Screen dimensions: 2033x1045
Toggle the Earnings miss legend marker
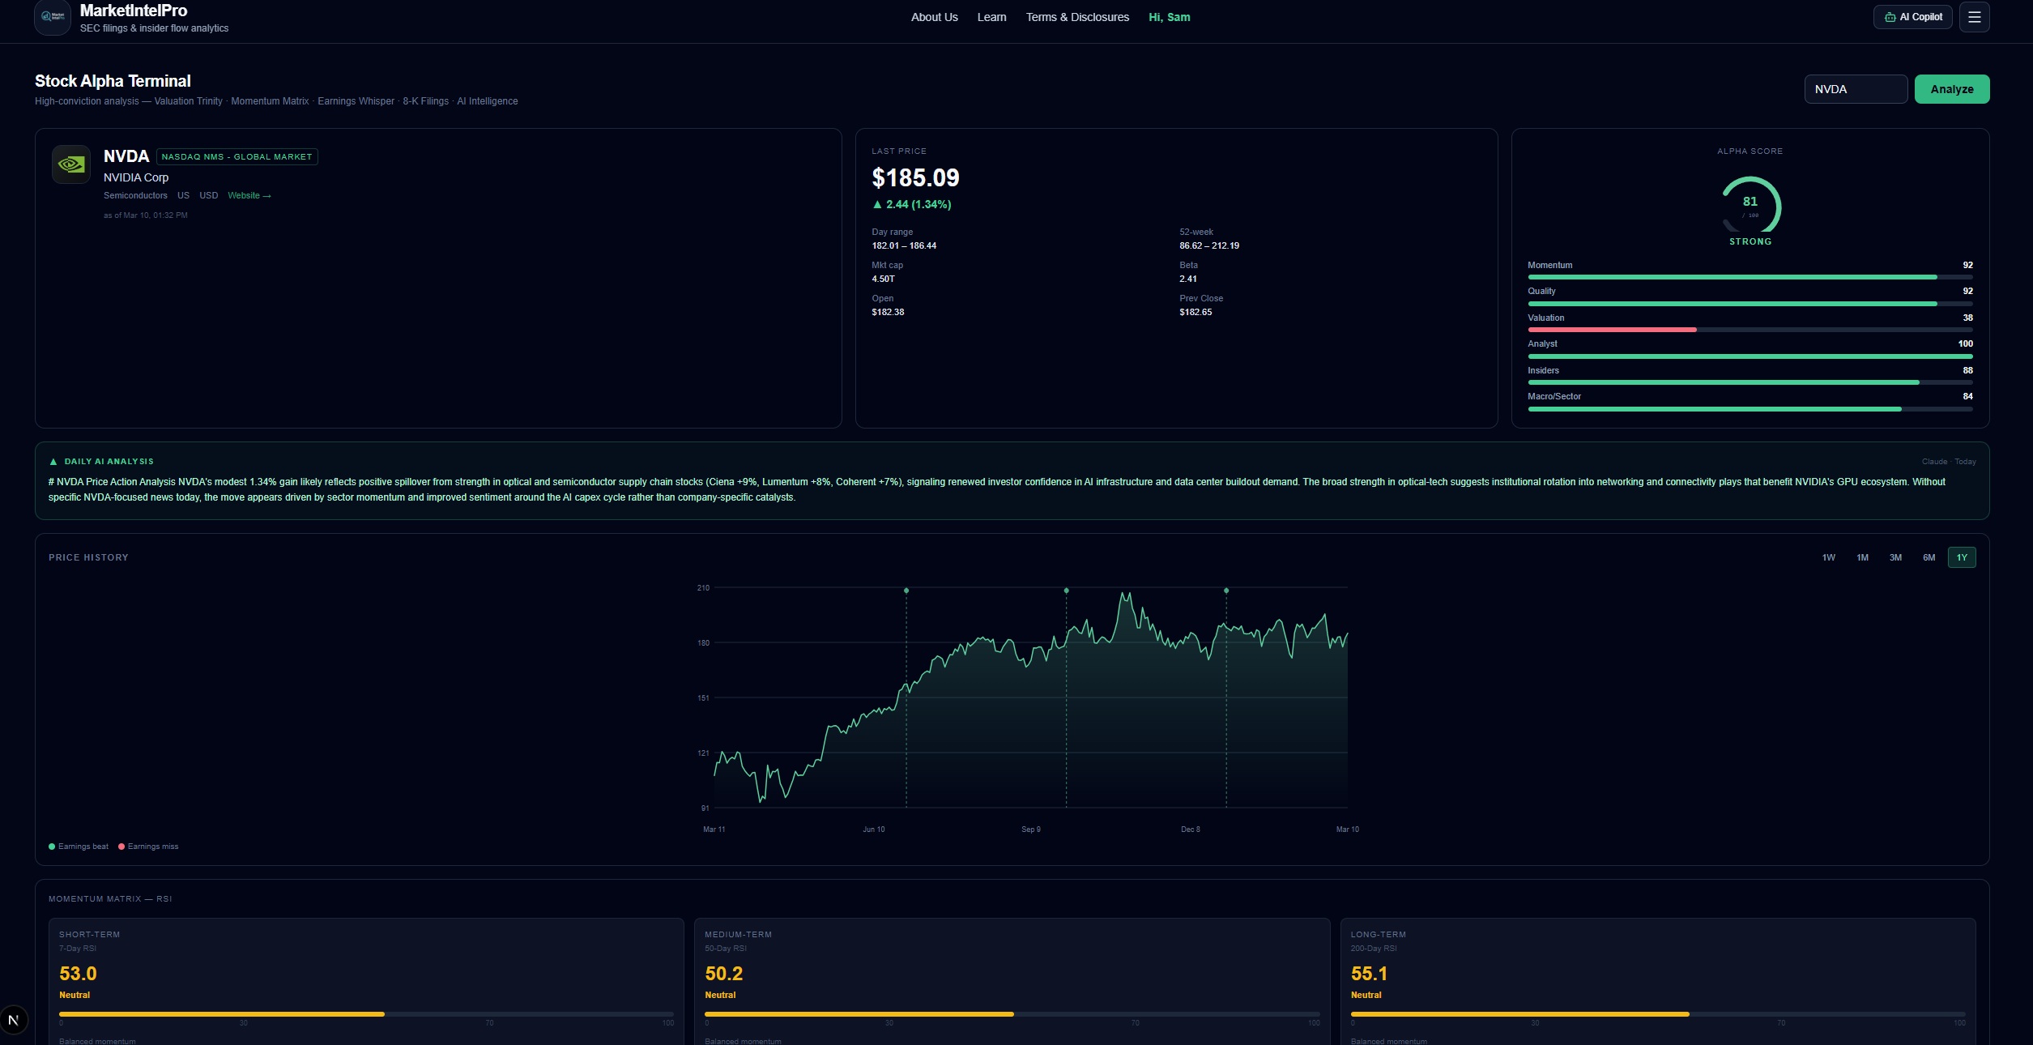click(149, 846)
